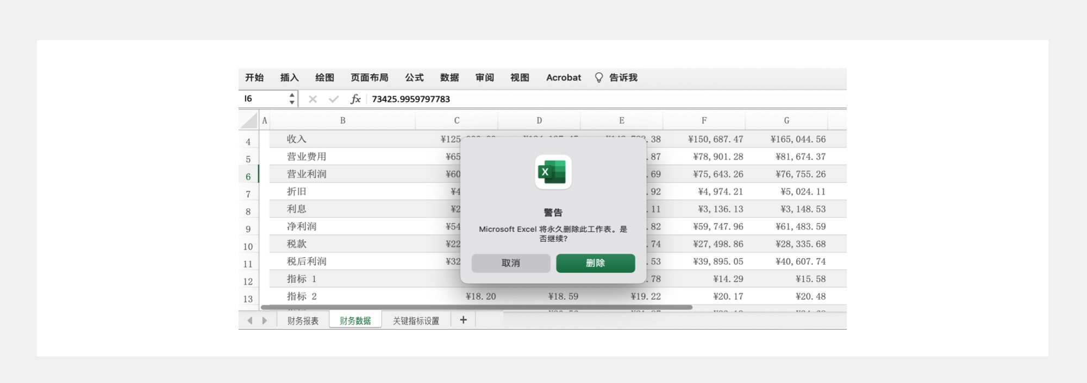The height and width of the screenshot is (383, 1087).
Task: Open the 视图 ribbon tab
Action: [520, 78]
